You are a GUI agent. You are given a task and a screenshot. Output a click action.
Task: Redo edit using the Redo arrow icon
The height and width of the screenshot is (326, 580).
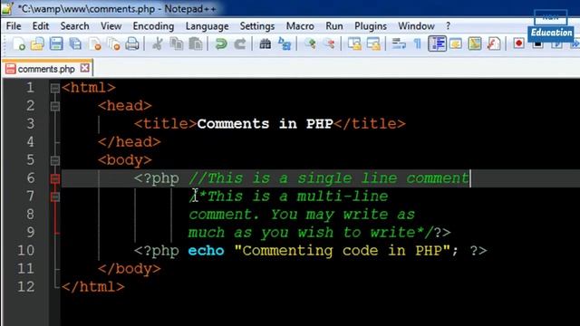click(240, 44)
